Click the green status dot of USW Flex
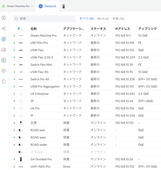 click(x=14, y=50)
